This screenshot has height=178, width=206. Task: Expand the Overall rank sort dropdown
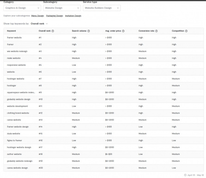tap(39, 24)
